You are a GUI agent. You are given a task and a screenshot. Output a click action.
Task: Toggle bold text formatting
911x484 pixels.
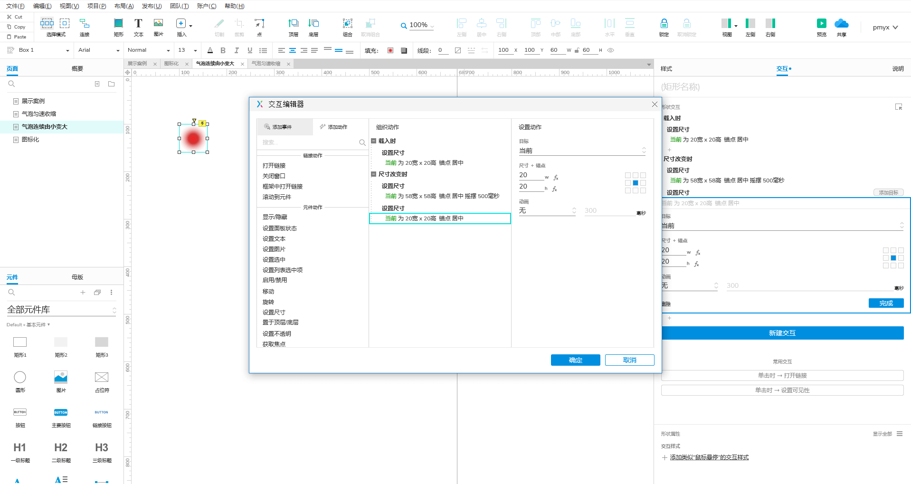[x=223, y=50]
